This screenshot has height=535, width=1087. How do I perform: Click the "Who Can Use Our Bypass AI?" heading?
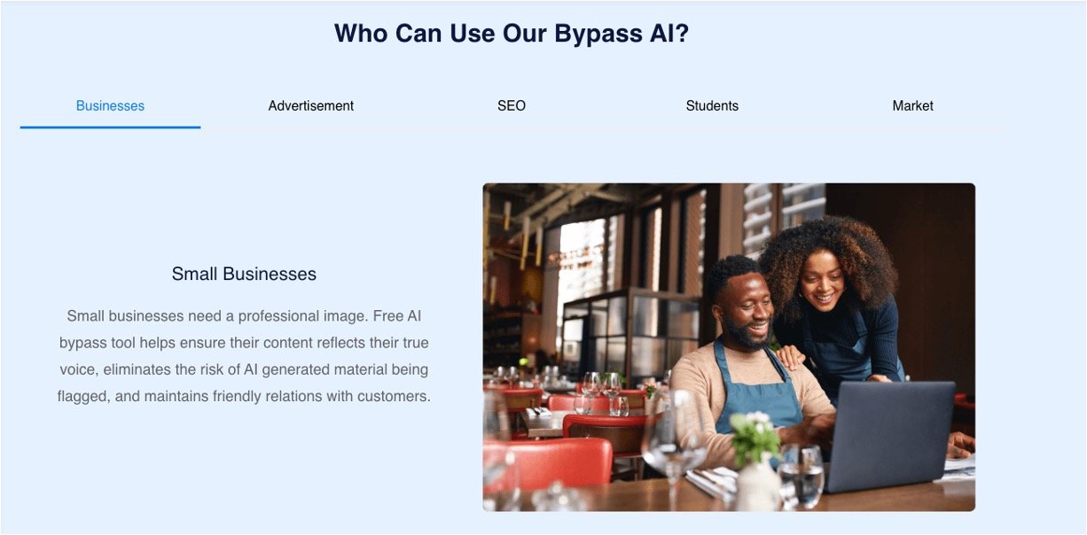[512, 34]
